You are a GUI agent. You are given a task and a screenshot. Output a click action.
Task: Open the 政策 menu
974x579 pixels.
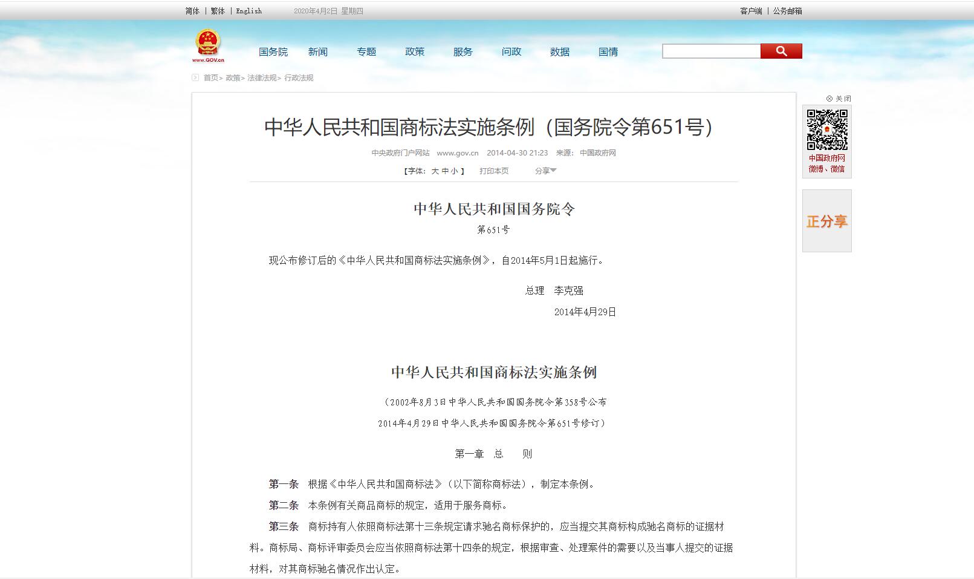(x=415, y=52)
